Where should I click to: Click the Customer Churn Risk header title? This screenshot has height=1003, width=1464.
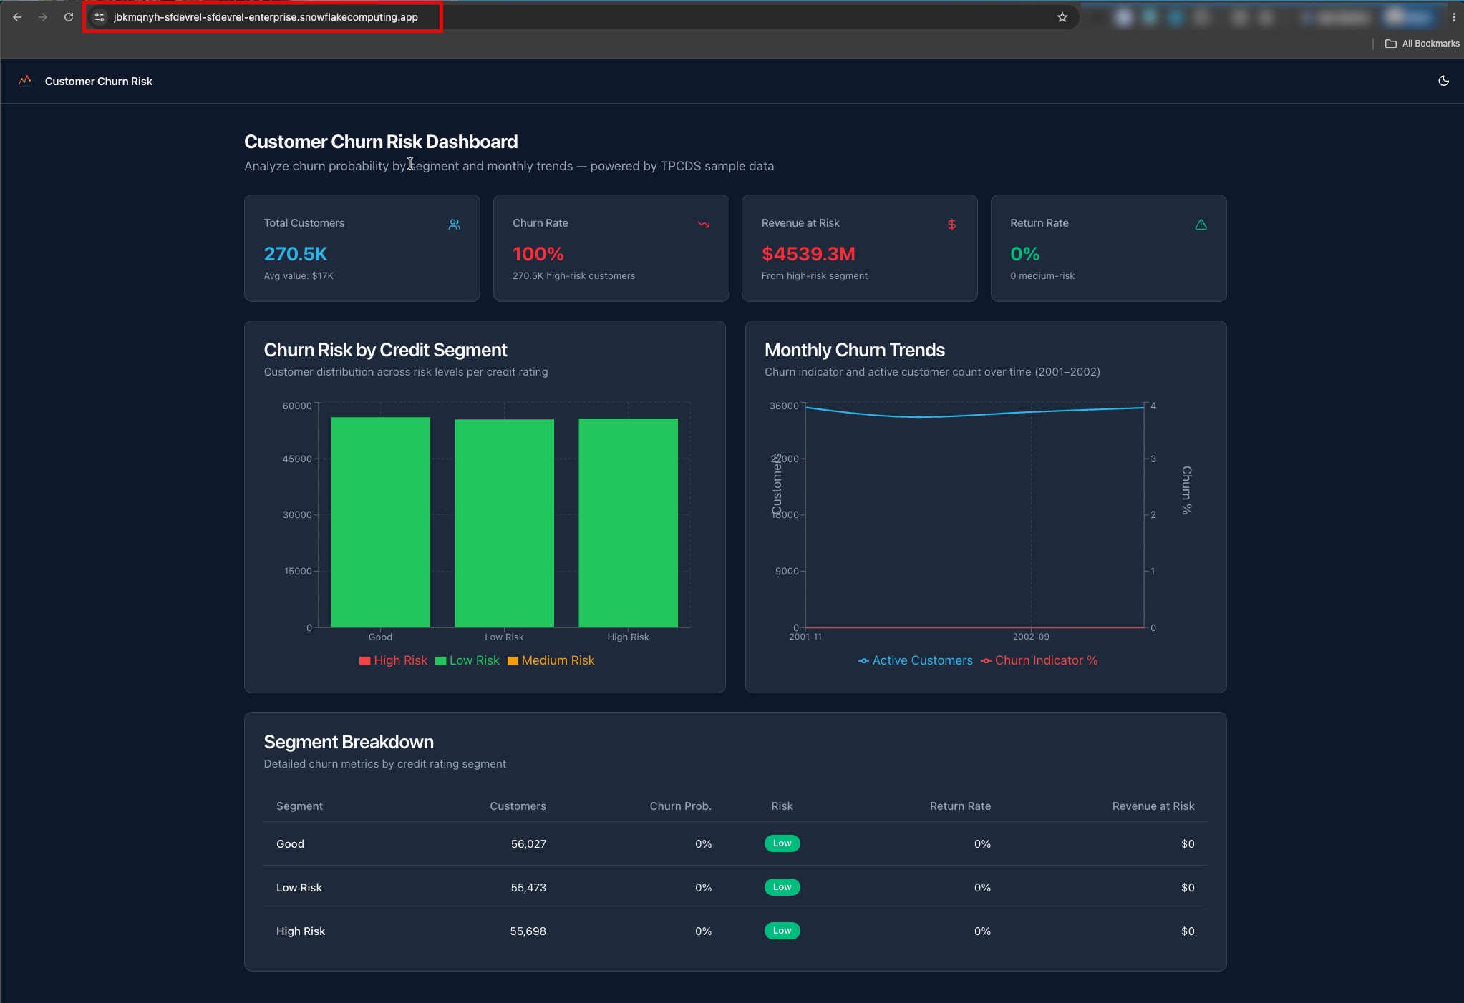click(99, 82)
